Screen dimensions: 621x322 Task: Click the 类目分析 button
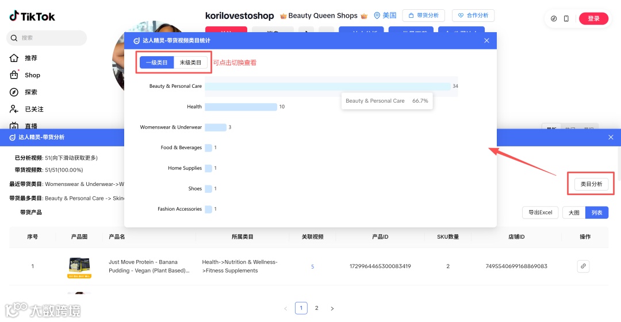[591, 184]
